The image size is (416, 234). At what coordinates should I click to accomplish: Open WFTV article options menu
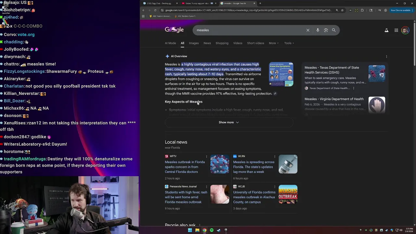[x=206, y=156]
